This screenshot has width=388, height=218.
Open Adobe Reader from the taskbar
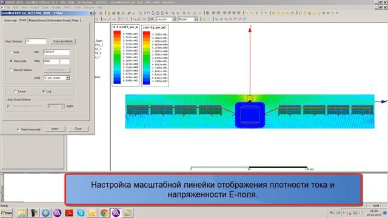pos(69,213)
